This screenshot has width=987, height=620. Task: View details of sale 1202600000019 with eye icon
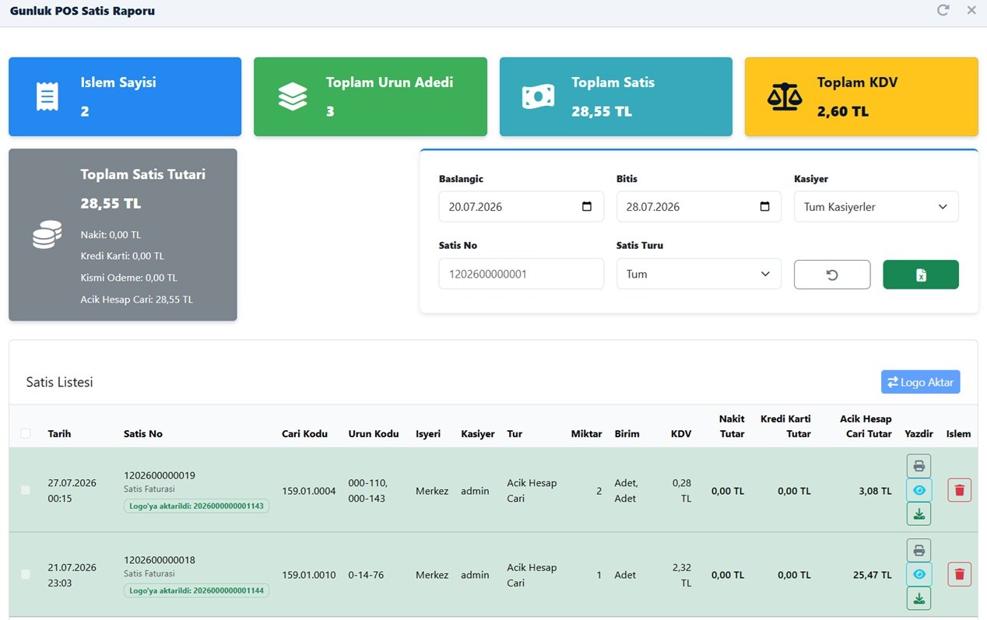pos(919,490)
